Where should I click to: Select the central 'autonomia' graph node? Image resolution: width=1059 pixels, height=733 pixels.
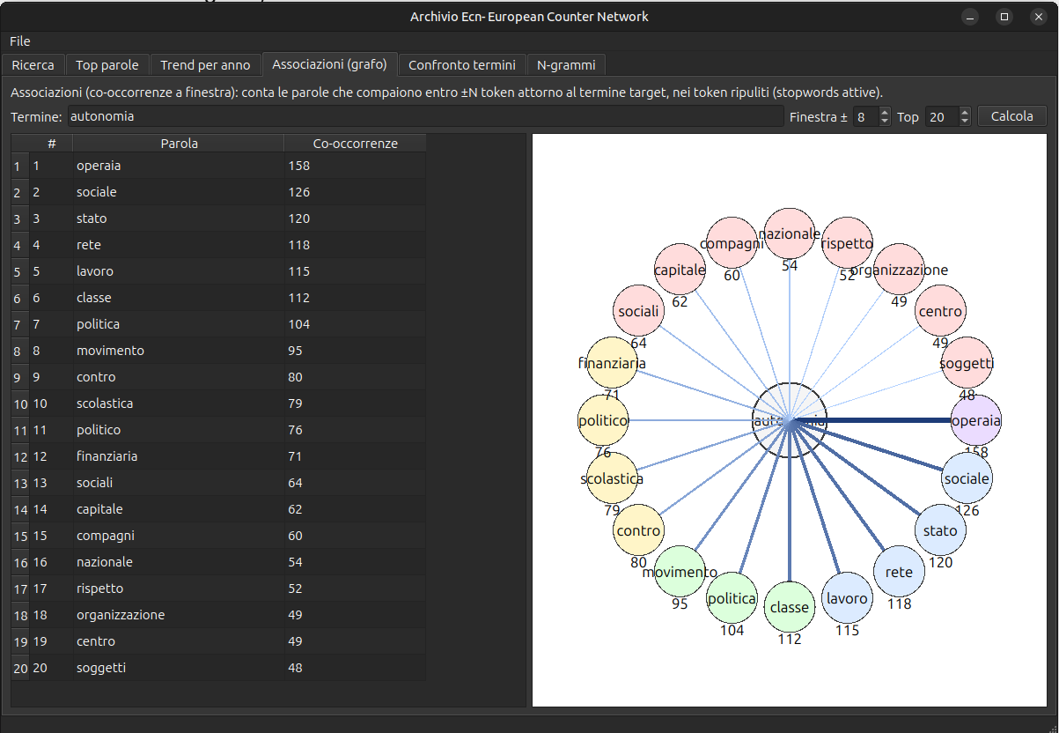pos(790,420)
